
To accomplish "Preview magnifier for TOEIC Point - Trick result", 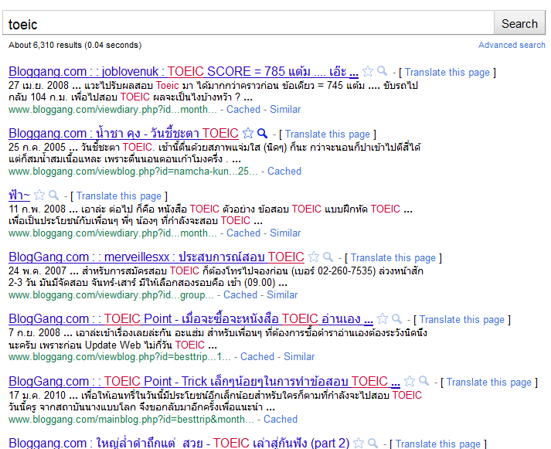I will coord(423,380).
